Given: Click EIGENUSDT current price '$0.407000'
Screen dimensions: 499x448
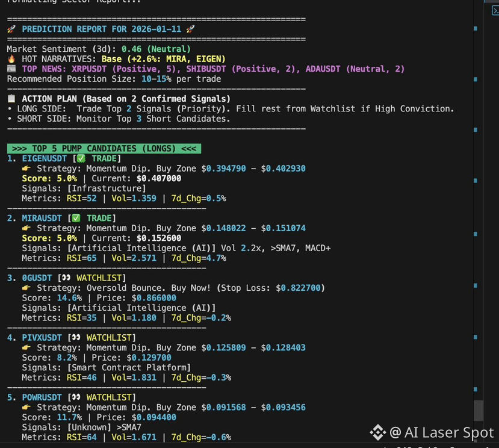Looking at the screenshot, I should 159,178.
